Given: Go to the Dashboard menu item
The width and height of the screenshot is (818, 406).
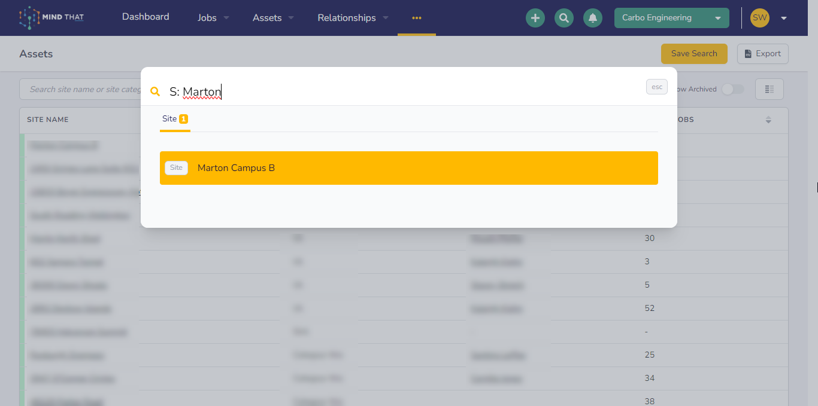Looking at the screenshot, I should (x=146, y=17).
